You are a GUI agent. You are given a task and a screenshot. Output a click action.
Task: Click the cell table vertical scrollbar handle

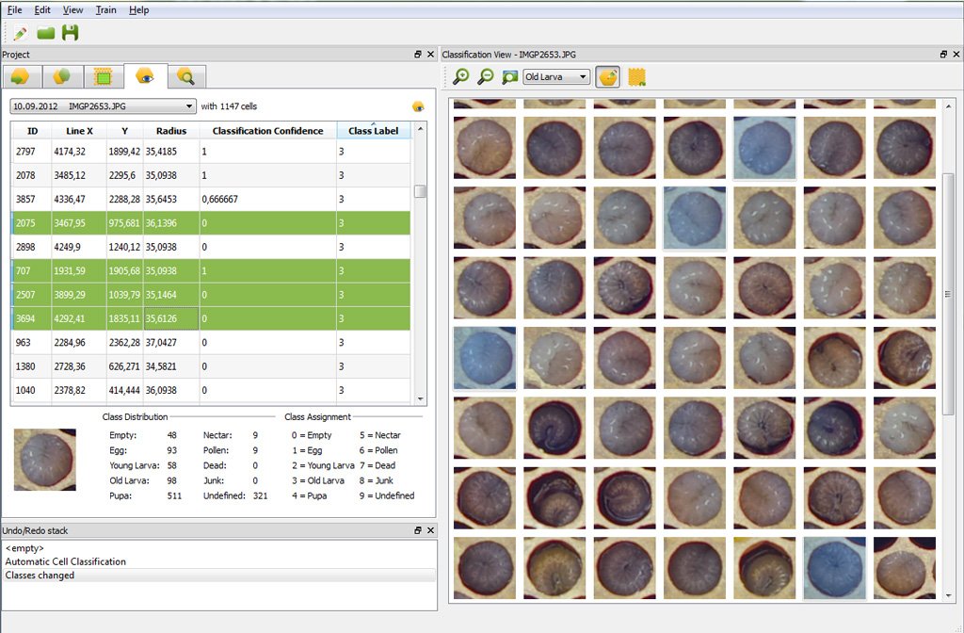[420, 191]
